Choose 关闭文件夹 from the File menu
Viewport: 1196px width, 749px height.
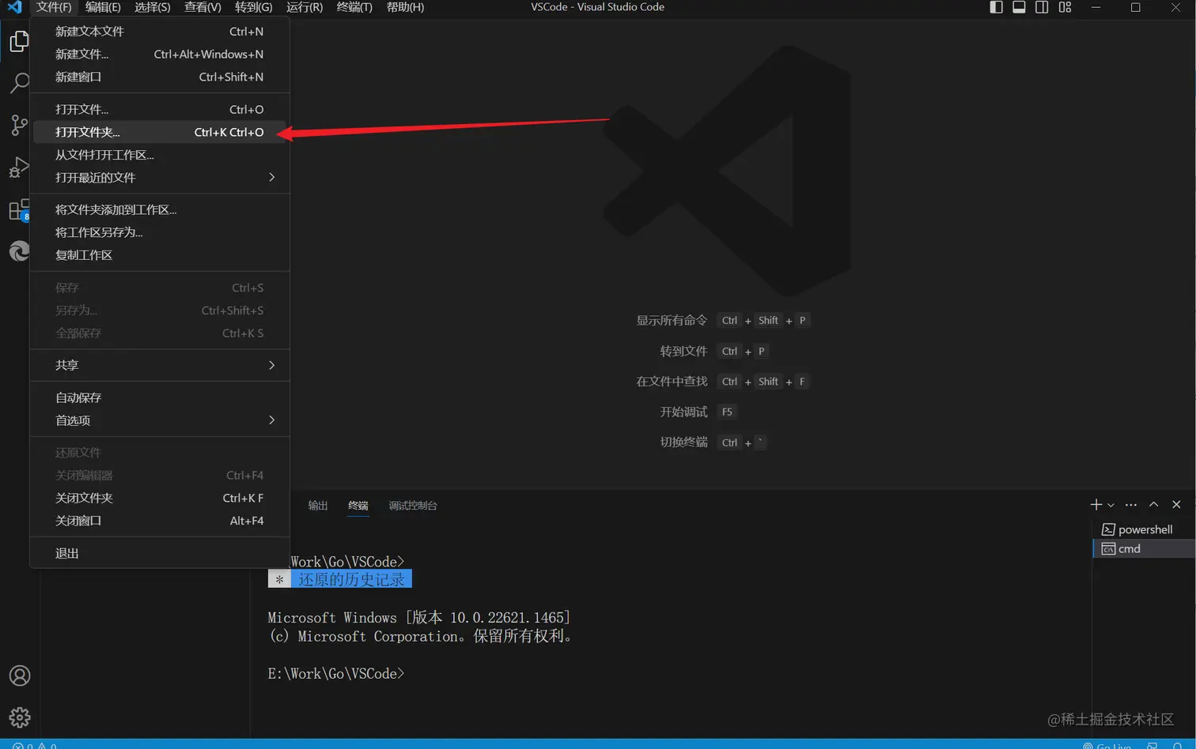click(x=160, y=498)
